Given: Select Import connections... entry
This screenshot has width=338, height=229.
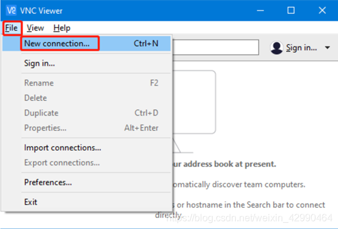Looking at the screenshot, I should 86,148.
